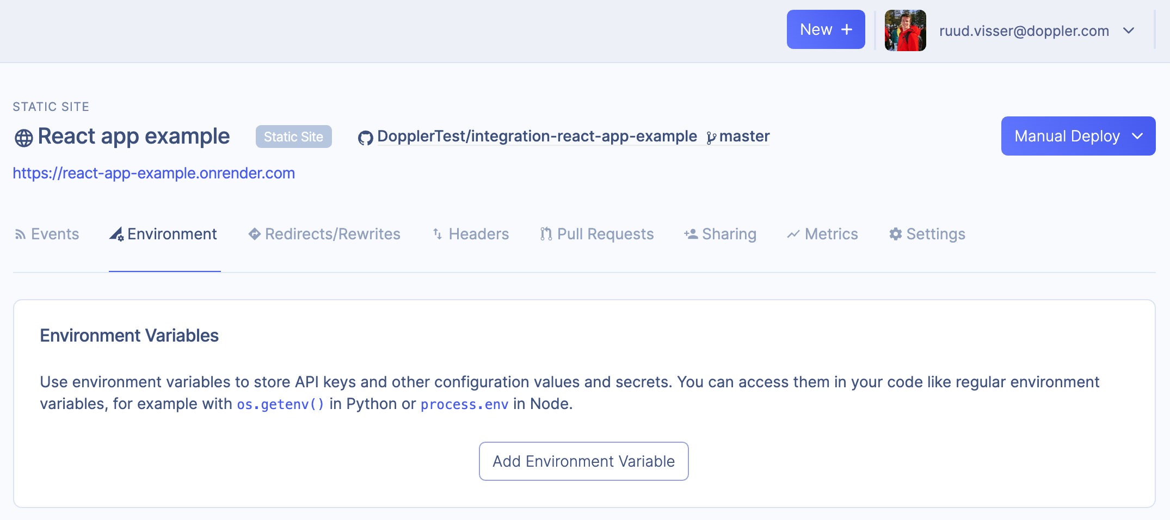Click Add Environment Variable button

[584, 461]
